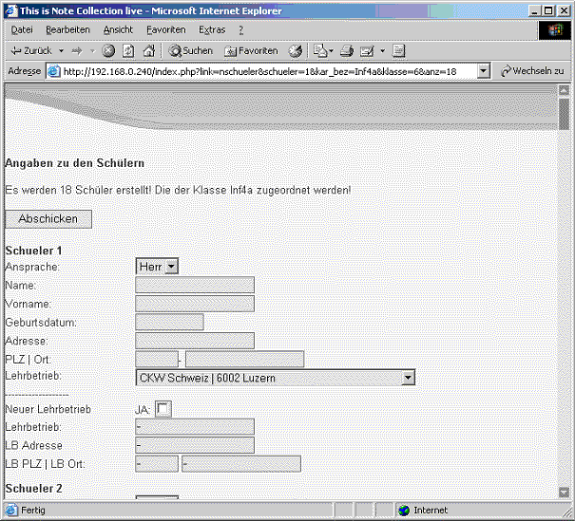The width and height of the screenshot is (575, 521).
Task: Open the Ansicht menu
Action: [118, 29]
